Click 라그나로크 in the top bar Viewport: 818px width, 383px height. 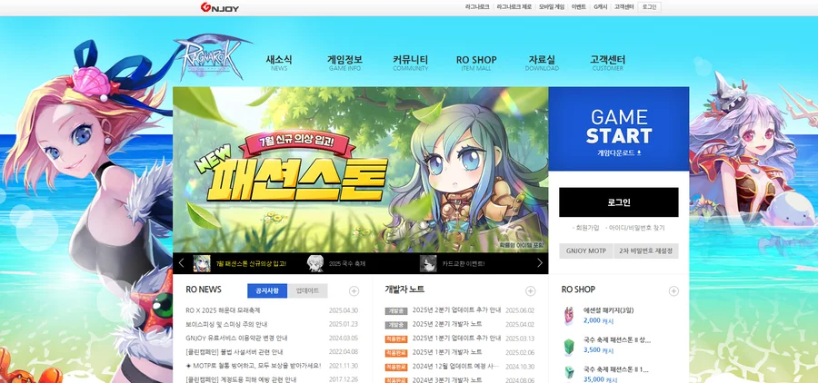click(477, 7)
